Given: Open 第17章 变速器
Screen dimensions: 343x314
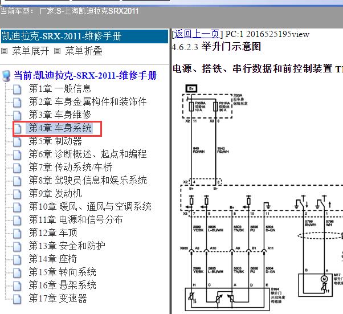Looking at the screenshot, I should (58, 299).
